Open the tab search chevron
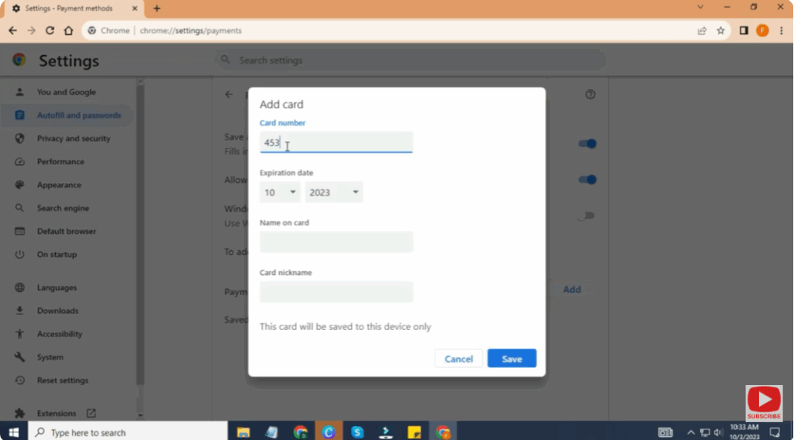This screenshot has height=440, width=794. [x=700, y=7]
